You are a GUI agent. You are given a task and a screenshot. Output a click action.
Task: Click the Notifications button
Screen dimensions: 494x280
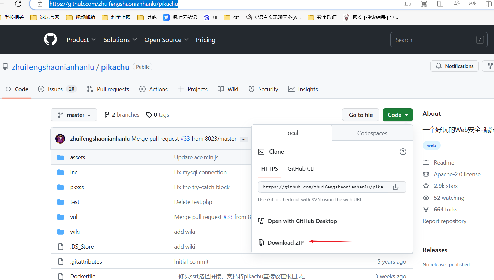click(455, 66)
